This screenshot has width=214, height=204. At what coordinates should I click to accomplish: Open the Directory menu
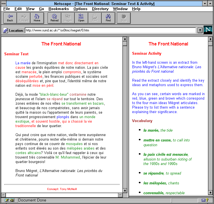point(100,9)
